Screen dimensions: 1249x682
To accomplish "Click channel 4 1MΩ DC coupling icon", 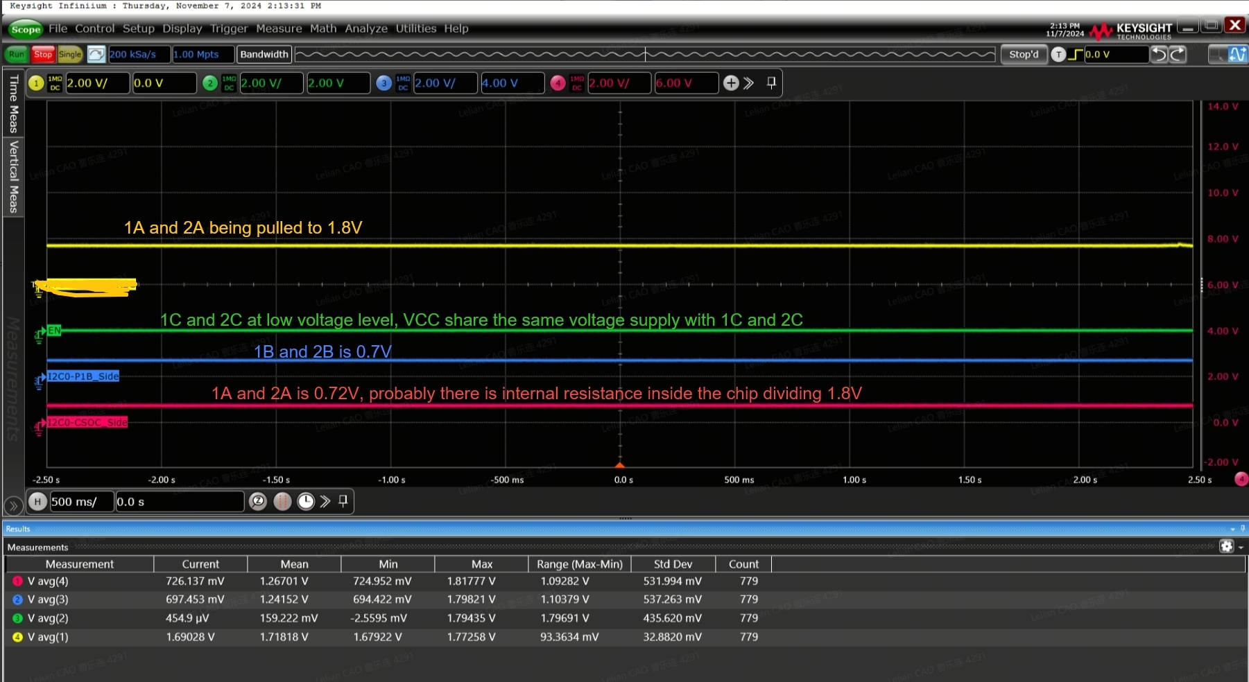I will [x=577, y=83].
